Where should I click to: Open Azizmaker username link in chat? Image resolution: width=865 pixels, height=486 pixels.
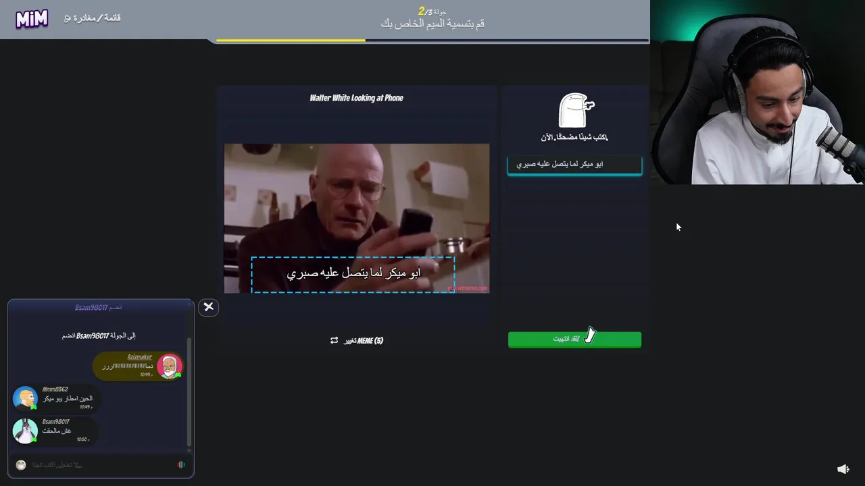coord(140,357)
